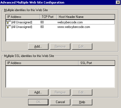Select the webcybercode.com host header entry
The image size is (121, 108).
coord(70,22)
